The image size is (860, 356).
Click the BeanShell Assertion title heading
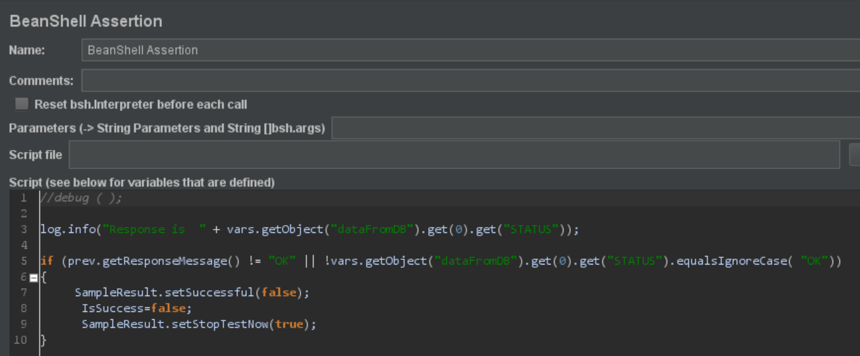86,21
